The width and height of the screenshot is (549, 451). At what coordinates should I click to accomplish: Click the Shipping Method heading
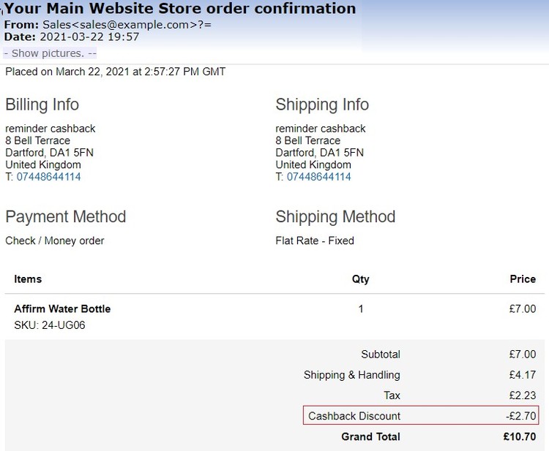335,216
